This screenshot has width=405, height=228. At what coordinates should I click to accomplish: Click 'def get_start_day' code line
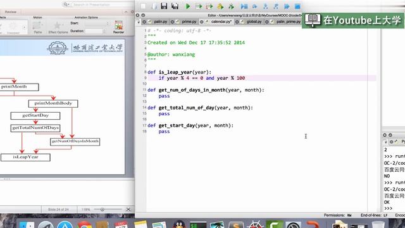tap(190, 125)
